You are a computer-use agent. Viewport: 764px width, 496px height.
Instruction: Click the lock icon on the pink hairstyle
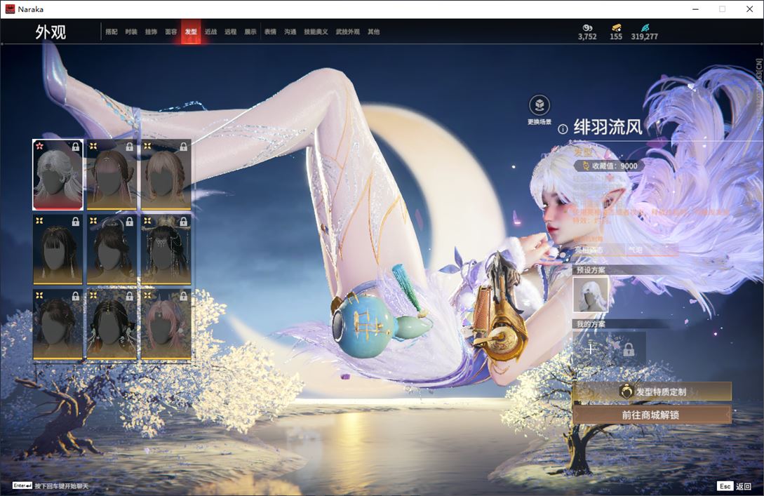coord(183,296)
